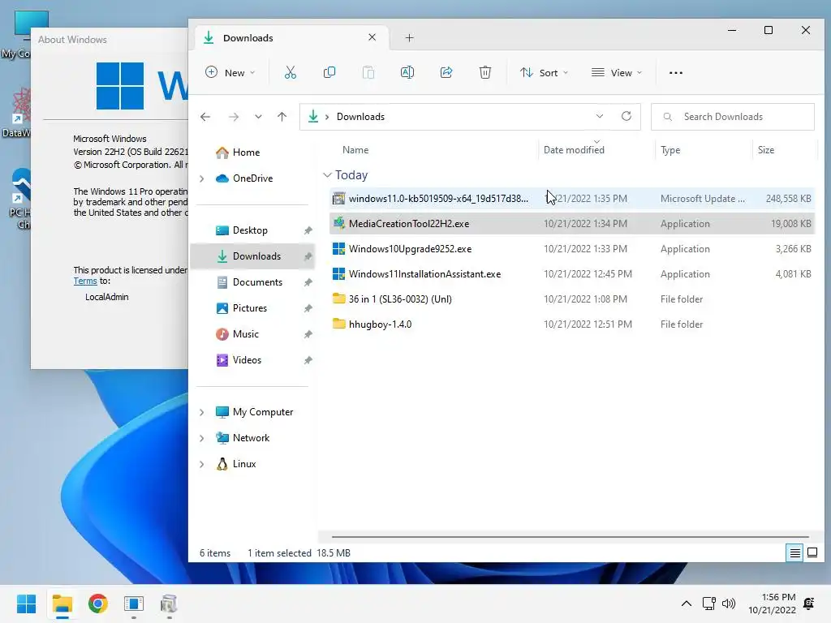Select Windows10Upgrade9252.exe file
Viewport: 831px width, 623px height.
[x=572, y=249]
